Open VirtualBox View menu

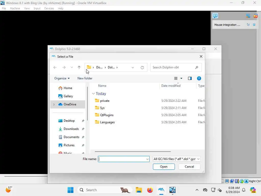(x=27, y=8)
